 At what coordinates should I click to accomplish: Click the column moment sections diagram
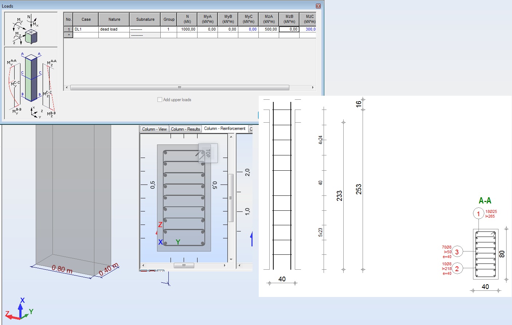point(31,83)
